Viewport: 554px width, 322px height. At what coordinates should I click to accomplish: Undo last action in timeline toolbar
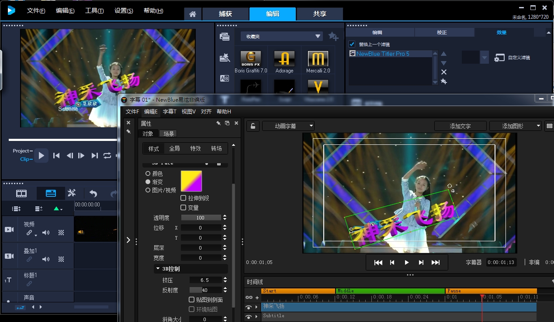93,193
